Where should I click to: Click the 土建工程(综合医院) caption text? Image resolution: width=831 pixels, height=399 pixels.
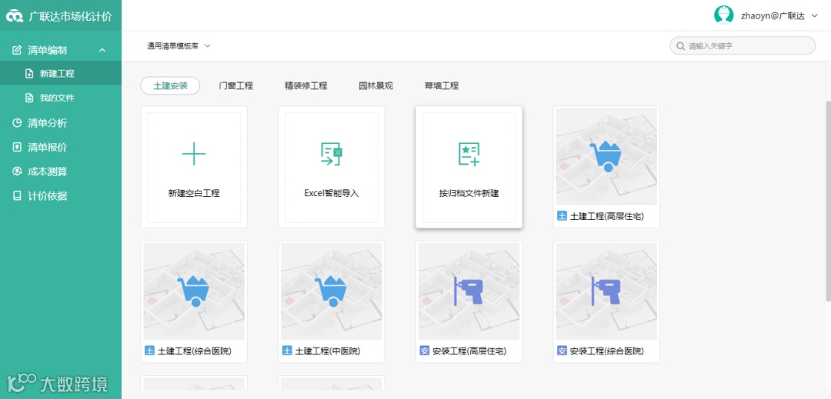coord(194,351)
